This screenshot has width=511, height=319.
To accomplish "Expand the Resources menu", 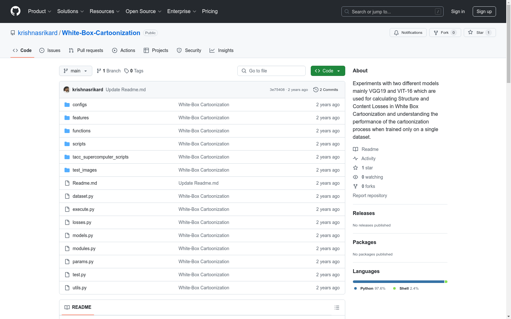I will click(105, 11).
